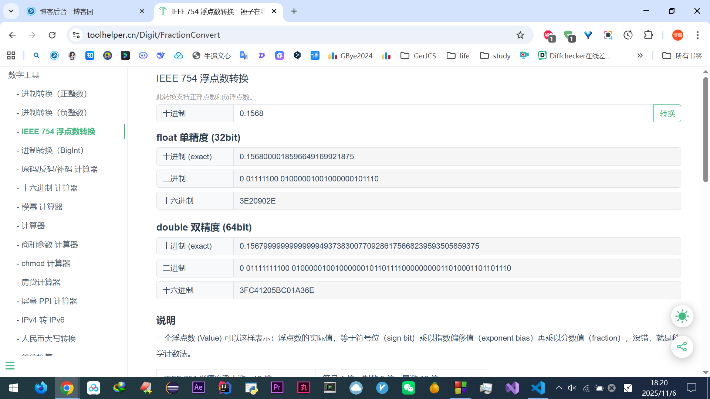Toggle the sidebar hamburger menu icon
The image size is (710, 399).
pos(10,366)
